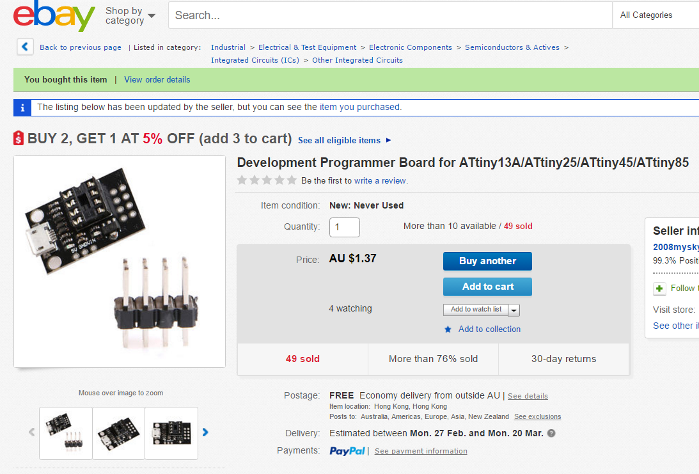The image size is (699, 474).
Task: Click the 'Buy another' button
Action: [487, 261]
